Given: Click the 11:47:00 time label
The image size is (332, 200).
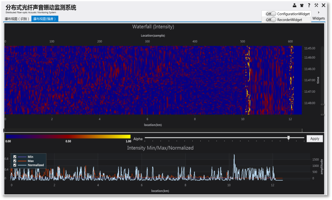Looking at the screenshot, I should (x=309, y=80).
